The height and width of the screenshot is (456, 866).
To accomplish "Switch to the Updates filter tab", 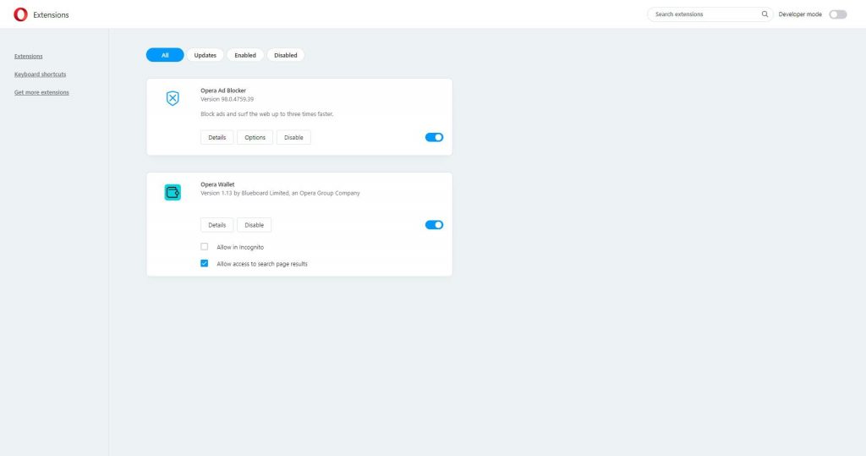I will pyautogui.click(x=205, y=55).
